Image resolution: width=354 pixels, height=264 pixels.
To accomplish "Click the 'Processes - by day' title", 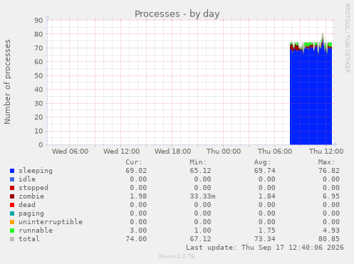I will pyautogui.click(x=177, y=14).
